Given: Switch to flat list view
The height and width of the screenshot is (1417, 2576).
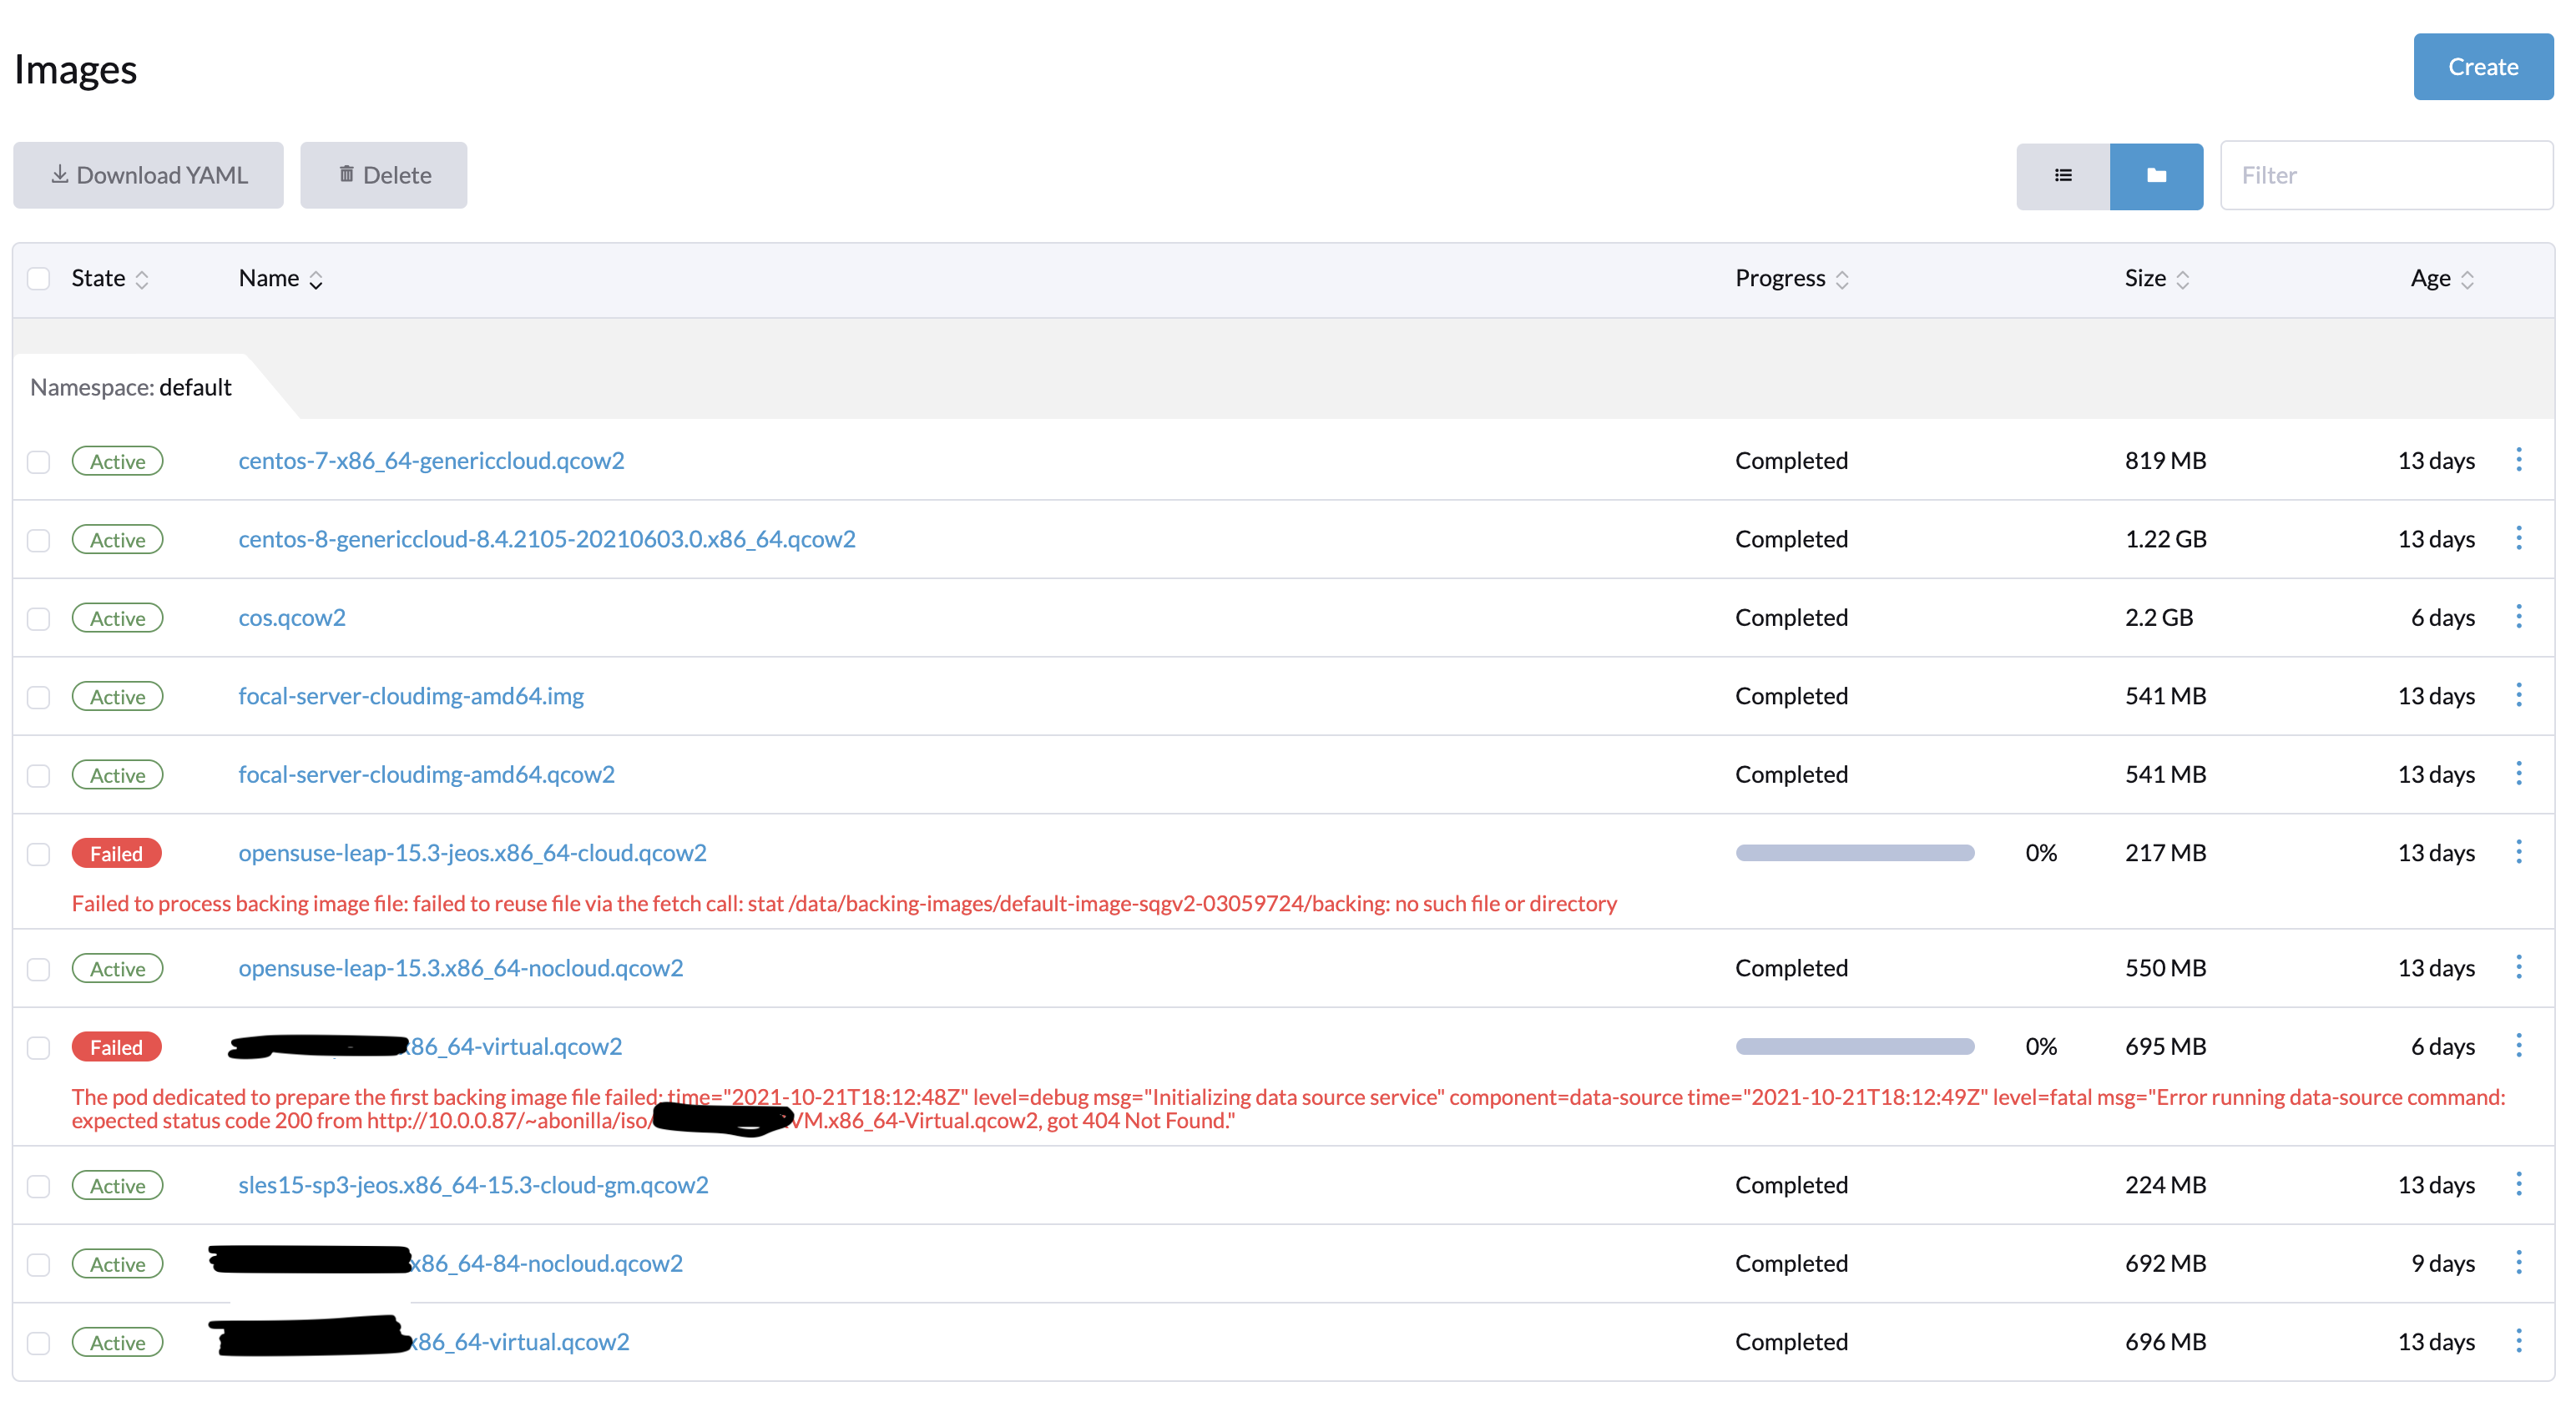Looking at the screenshot, I should [x=2063, y=175].
